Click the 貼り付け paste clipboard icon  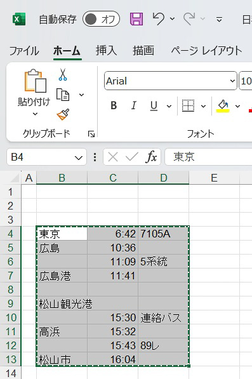(36, 81)
